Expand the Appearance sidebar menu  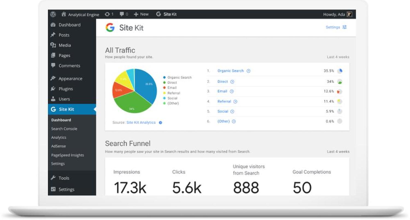click(x=70, y=79)
